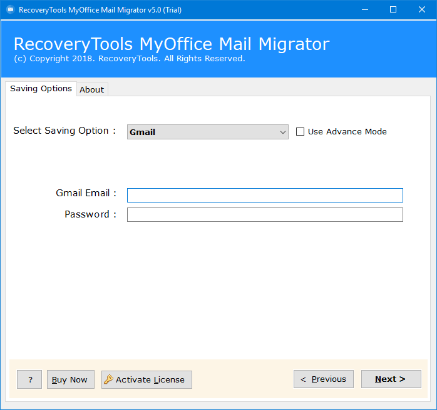Image resolution: width=437 pixels, height=410 pixels.
Task: Click the key icon on Activate License
Action: click(x=108, y=379)
